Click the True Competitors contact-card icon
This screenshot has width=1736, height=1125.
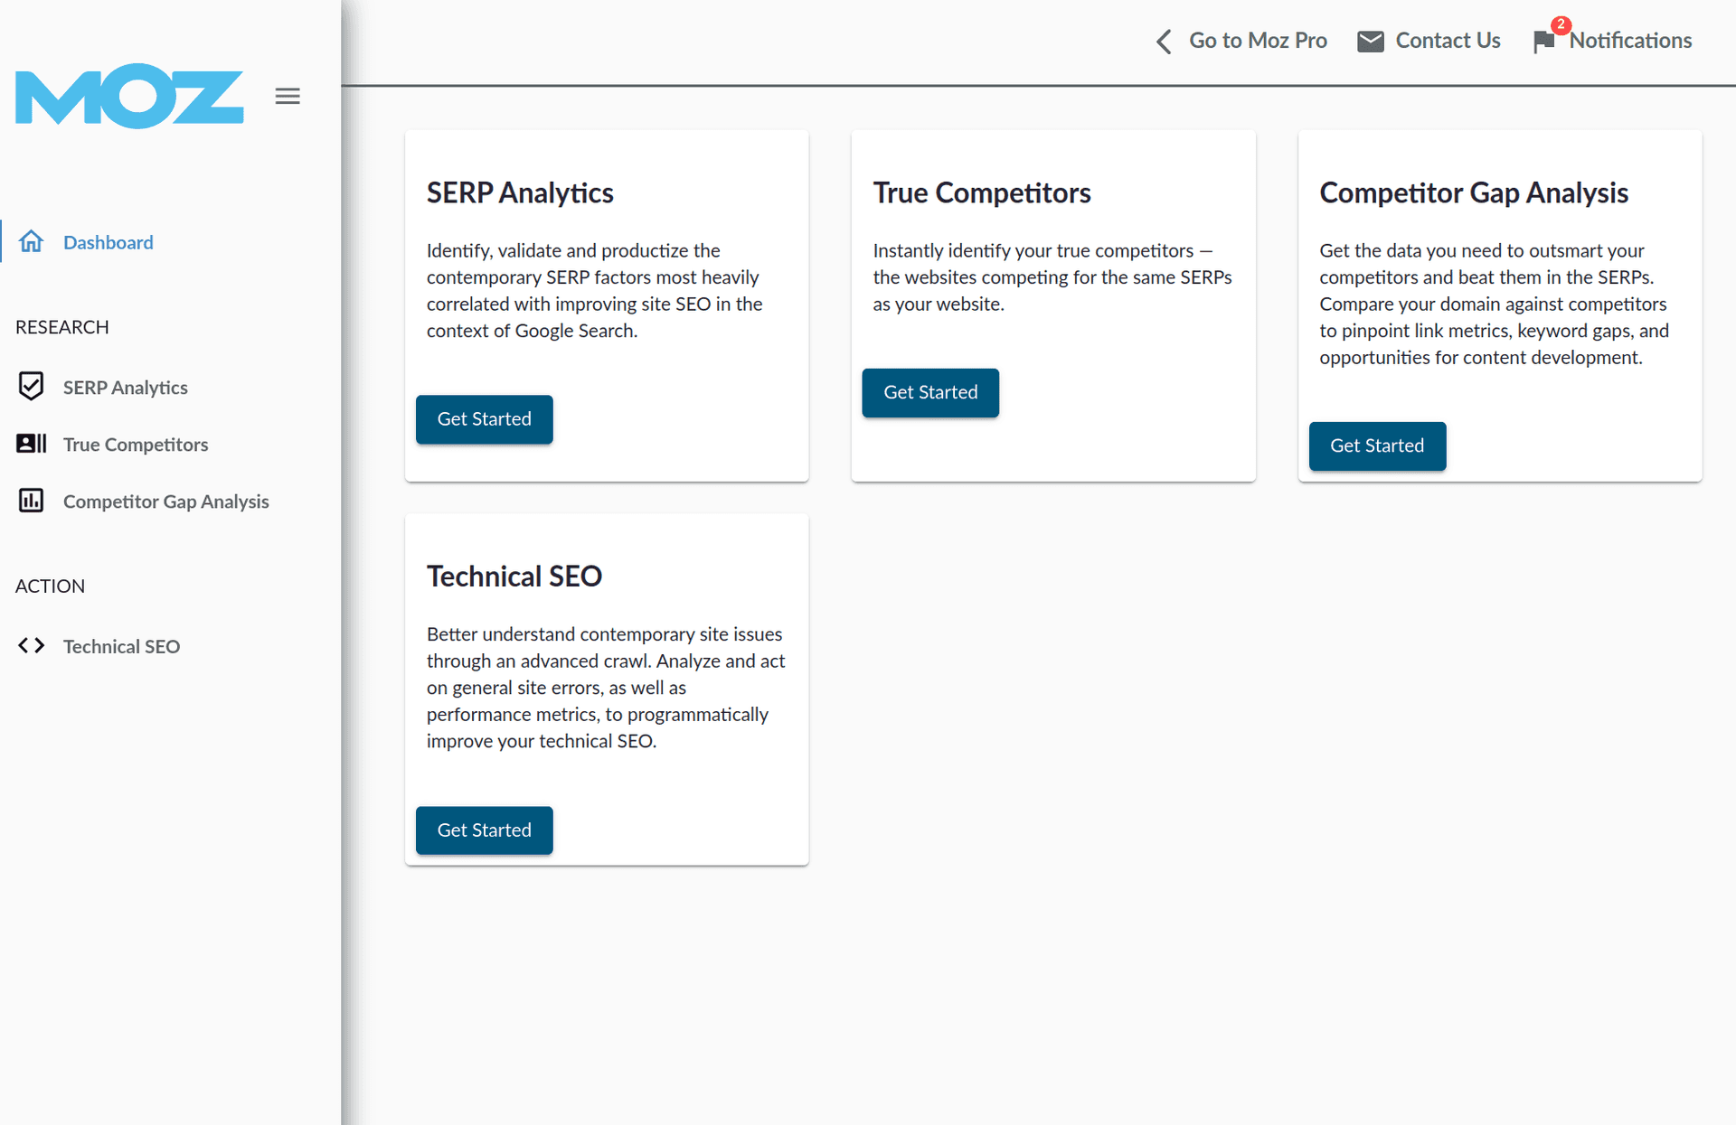[x=31, y=443]
